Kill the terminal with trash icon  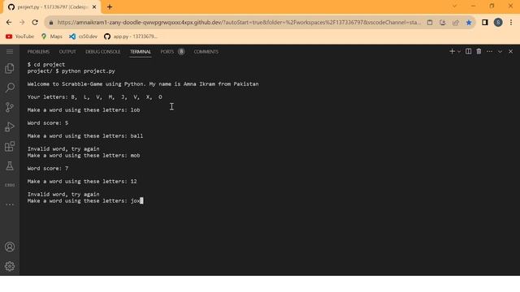pyautogui.click(x=479, y=51)
